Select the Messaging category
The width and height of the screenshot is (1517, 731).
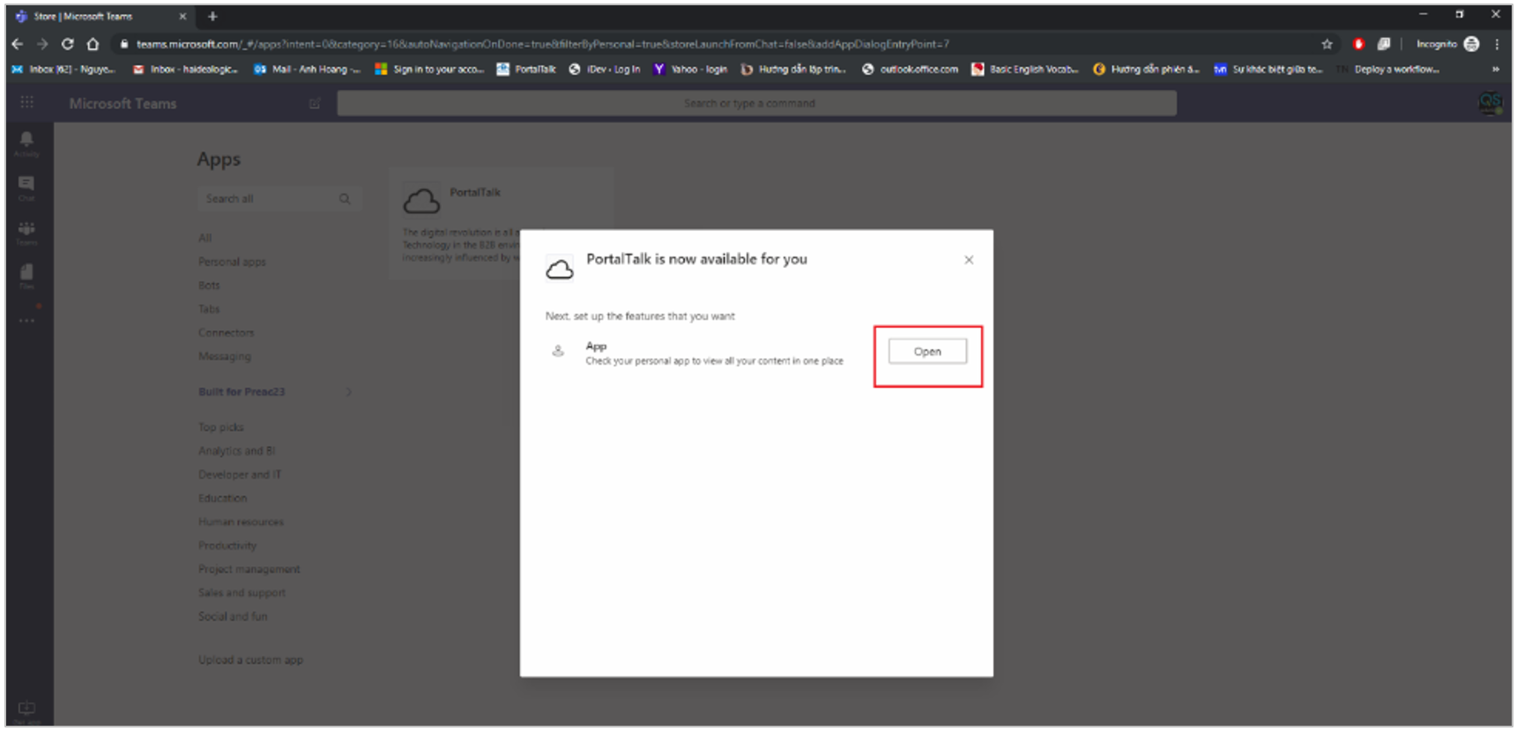(x=225, y=357)
